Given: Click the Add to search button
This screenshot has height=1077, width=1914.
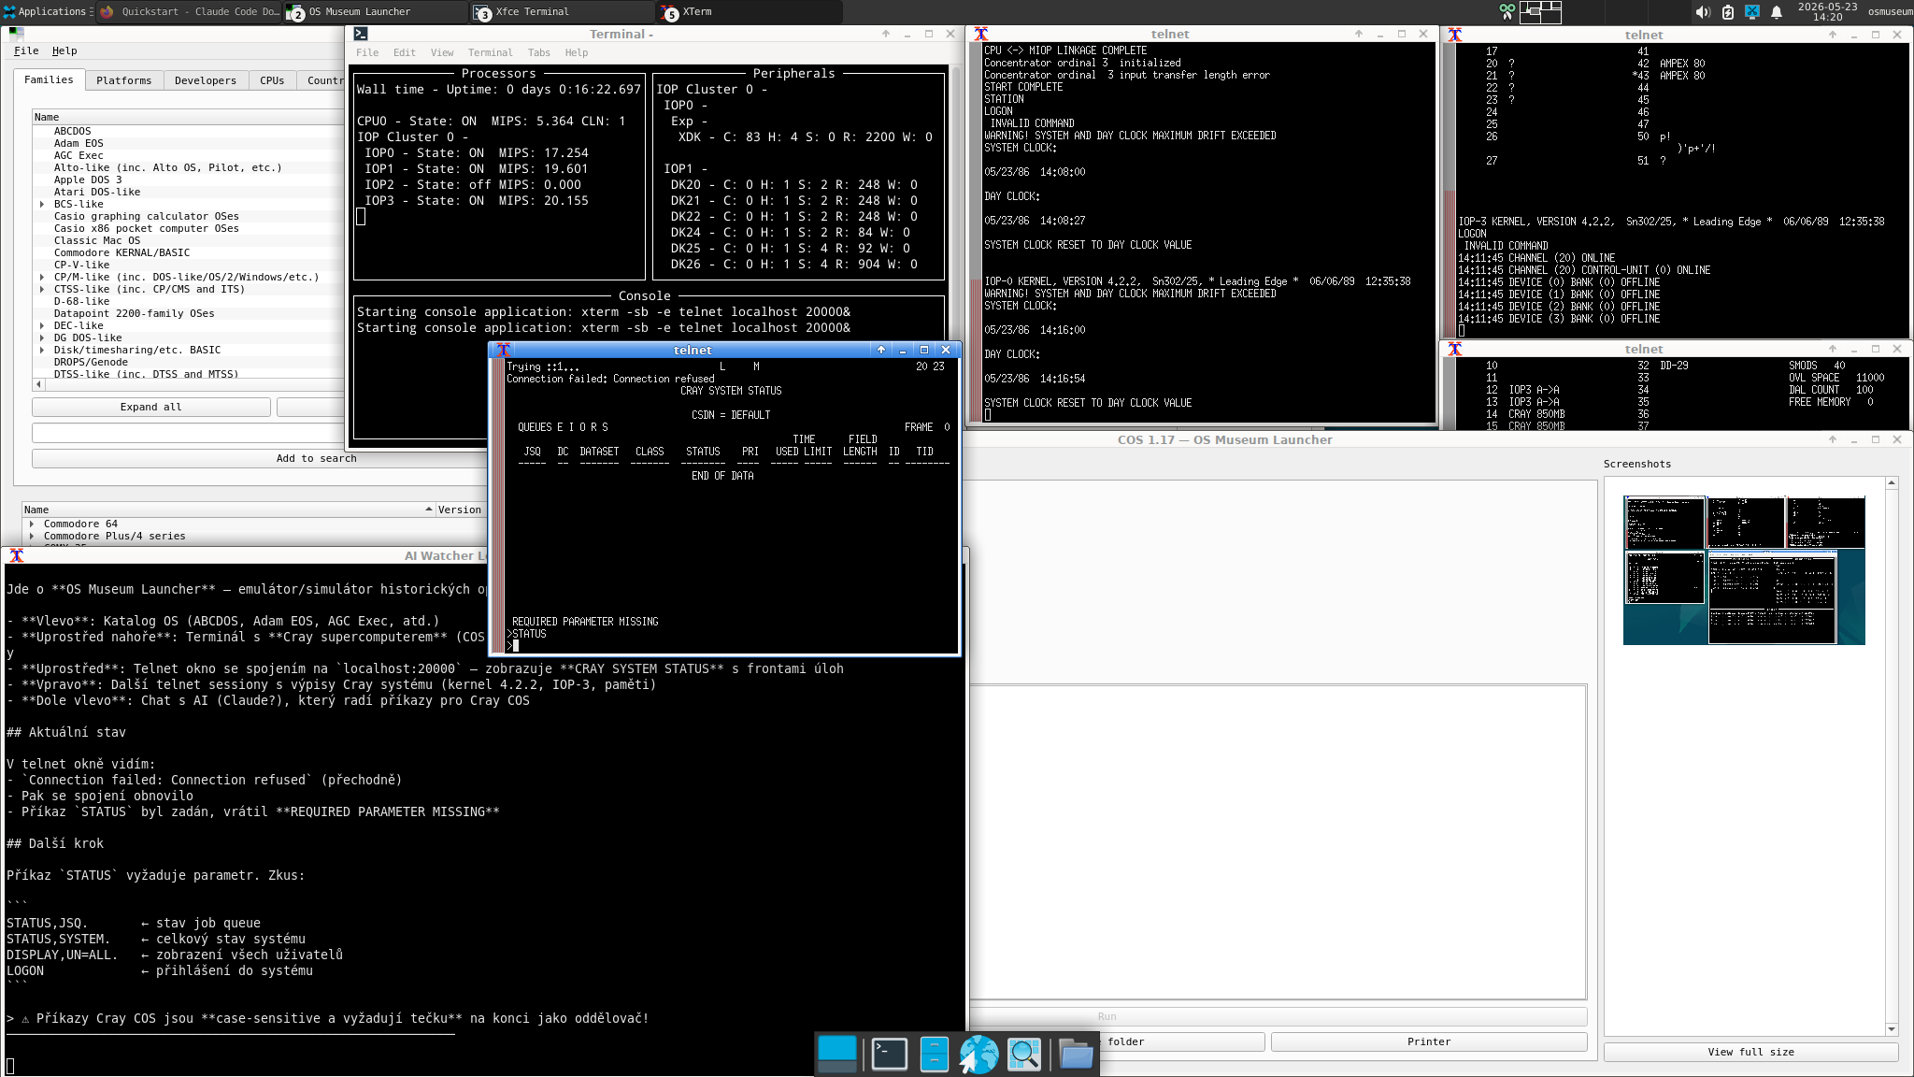Looking at the screenshot, I should 316,458.
